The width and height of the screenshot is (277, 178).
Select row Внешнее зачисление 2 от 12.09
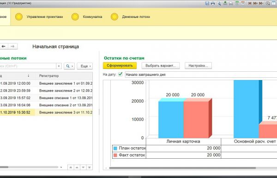pos(46,91)
